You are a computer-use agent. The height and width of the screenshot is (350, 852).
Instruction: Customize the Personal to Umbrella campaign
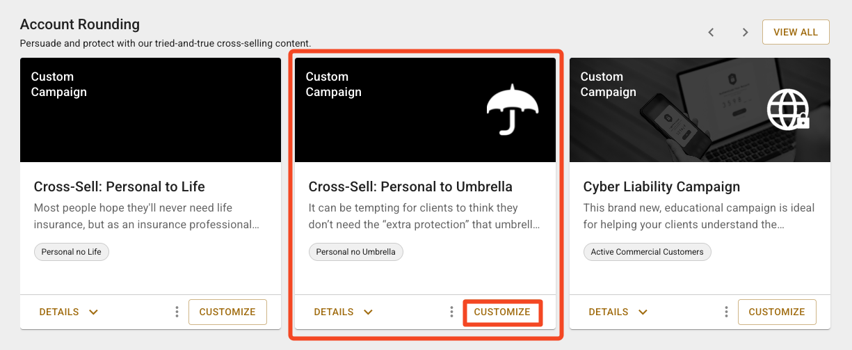502,312
